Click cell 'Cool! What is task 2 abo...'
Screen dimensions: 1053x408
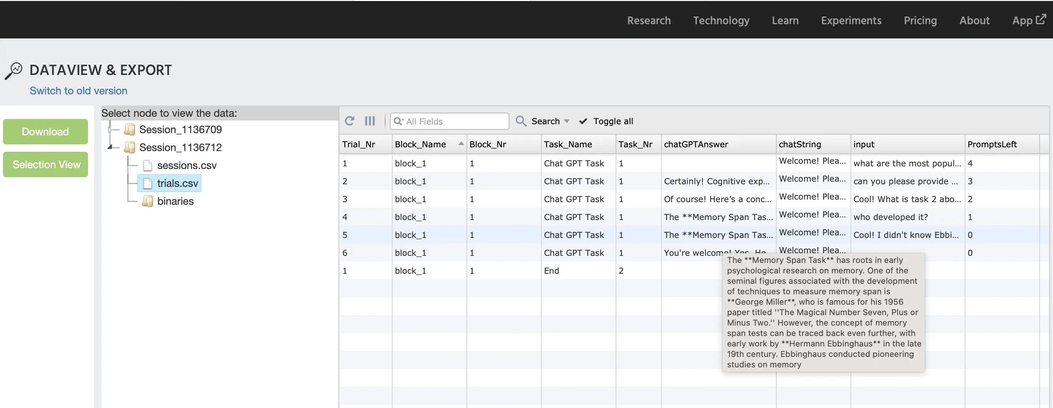coord(908,199)
